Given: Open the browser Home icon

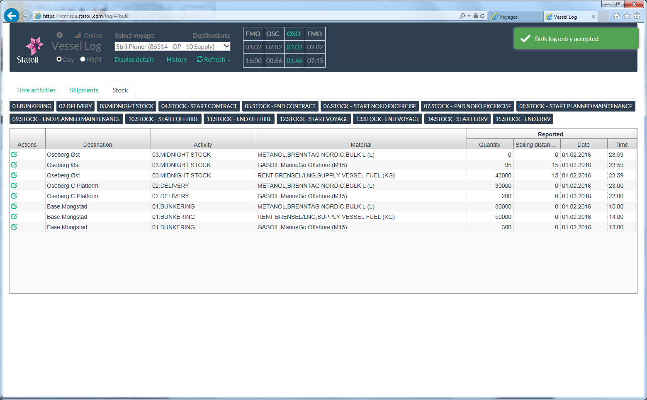Looking at the screenshot, I should (616, 16).
